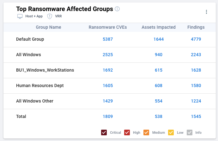Uncheck the Critical severity checkbox

pyautogui.click(x=104, y=132)
